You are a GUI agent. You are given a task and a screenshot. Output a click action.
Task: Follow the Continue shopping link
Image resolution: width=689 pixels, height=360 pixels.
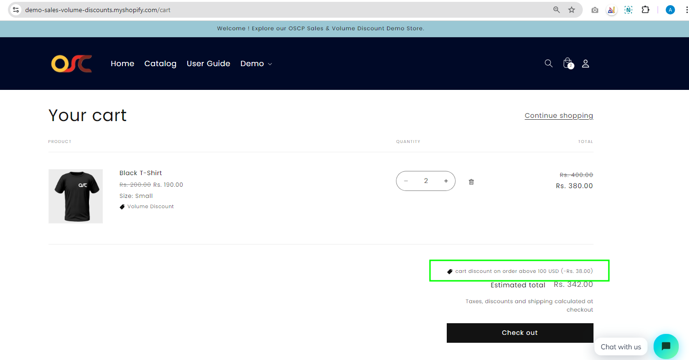(559, 115)
